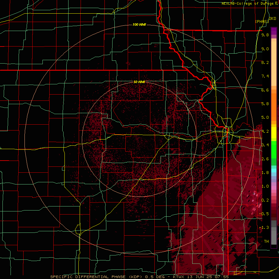Click the 9.8 value on the color scale
This screenshot has height=279, width=279.
pyautogui.click(x=265, y=35)
